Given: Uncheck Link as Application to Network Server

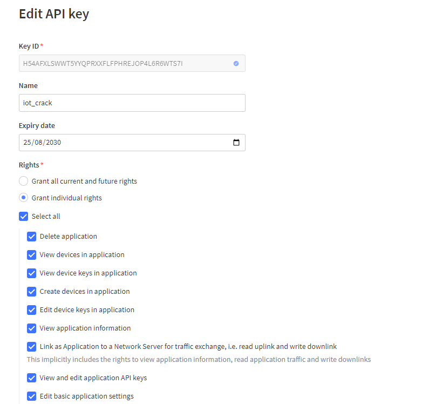Looking at the screenshot, I should [x=32, y=346].
